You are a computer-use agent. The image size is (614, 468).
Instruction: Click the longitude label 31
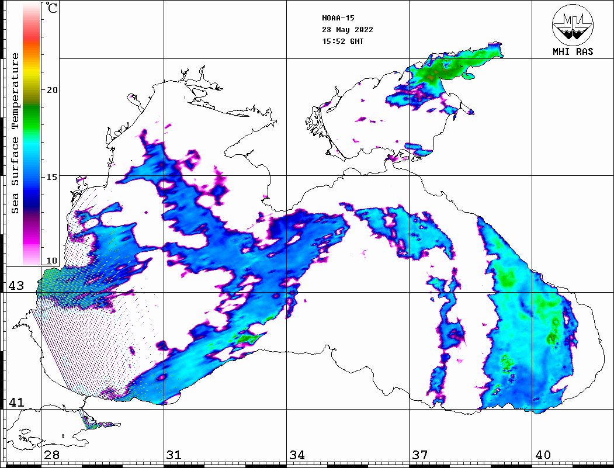[x=174, y=455]
